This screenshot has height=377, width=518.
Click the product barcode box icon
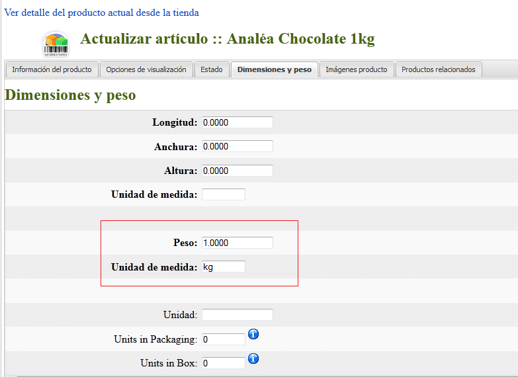coord(56,44)
